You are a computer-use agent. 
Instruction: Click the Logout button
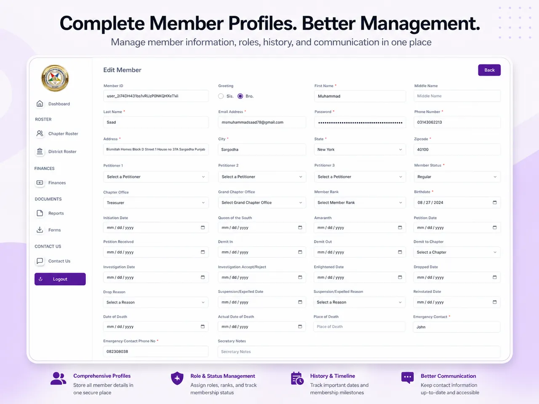60,279
